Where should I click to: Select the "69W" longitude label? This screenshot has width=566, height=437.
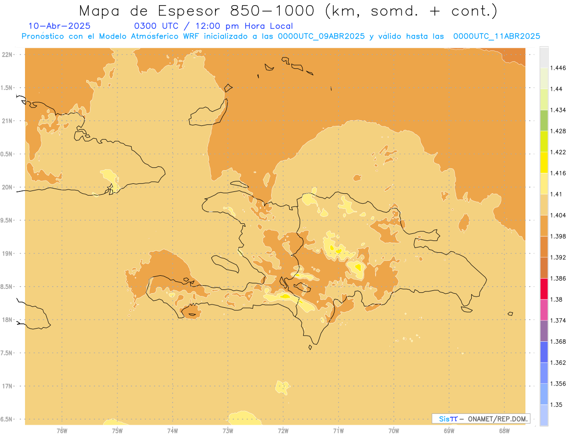[x=449, y=430]
